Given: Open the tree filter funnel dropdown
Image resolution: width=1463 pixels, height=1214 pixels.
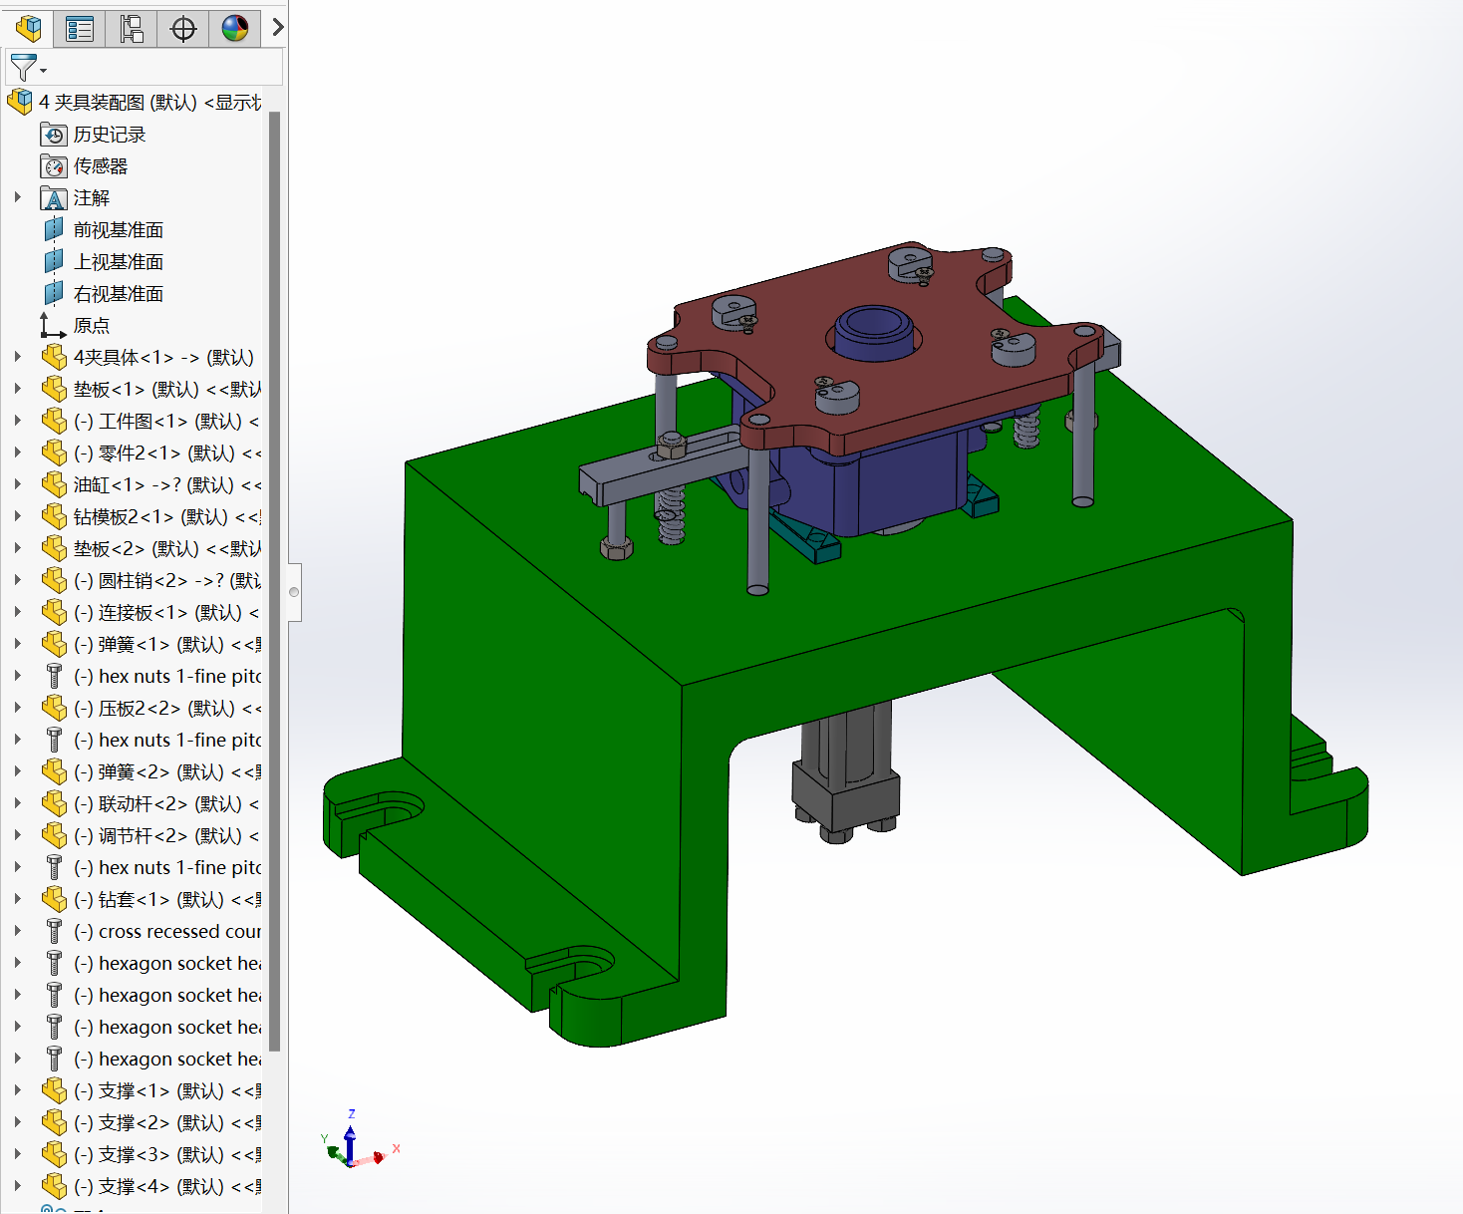Looking at the screenshot, I should (x=27, y=68).
